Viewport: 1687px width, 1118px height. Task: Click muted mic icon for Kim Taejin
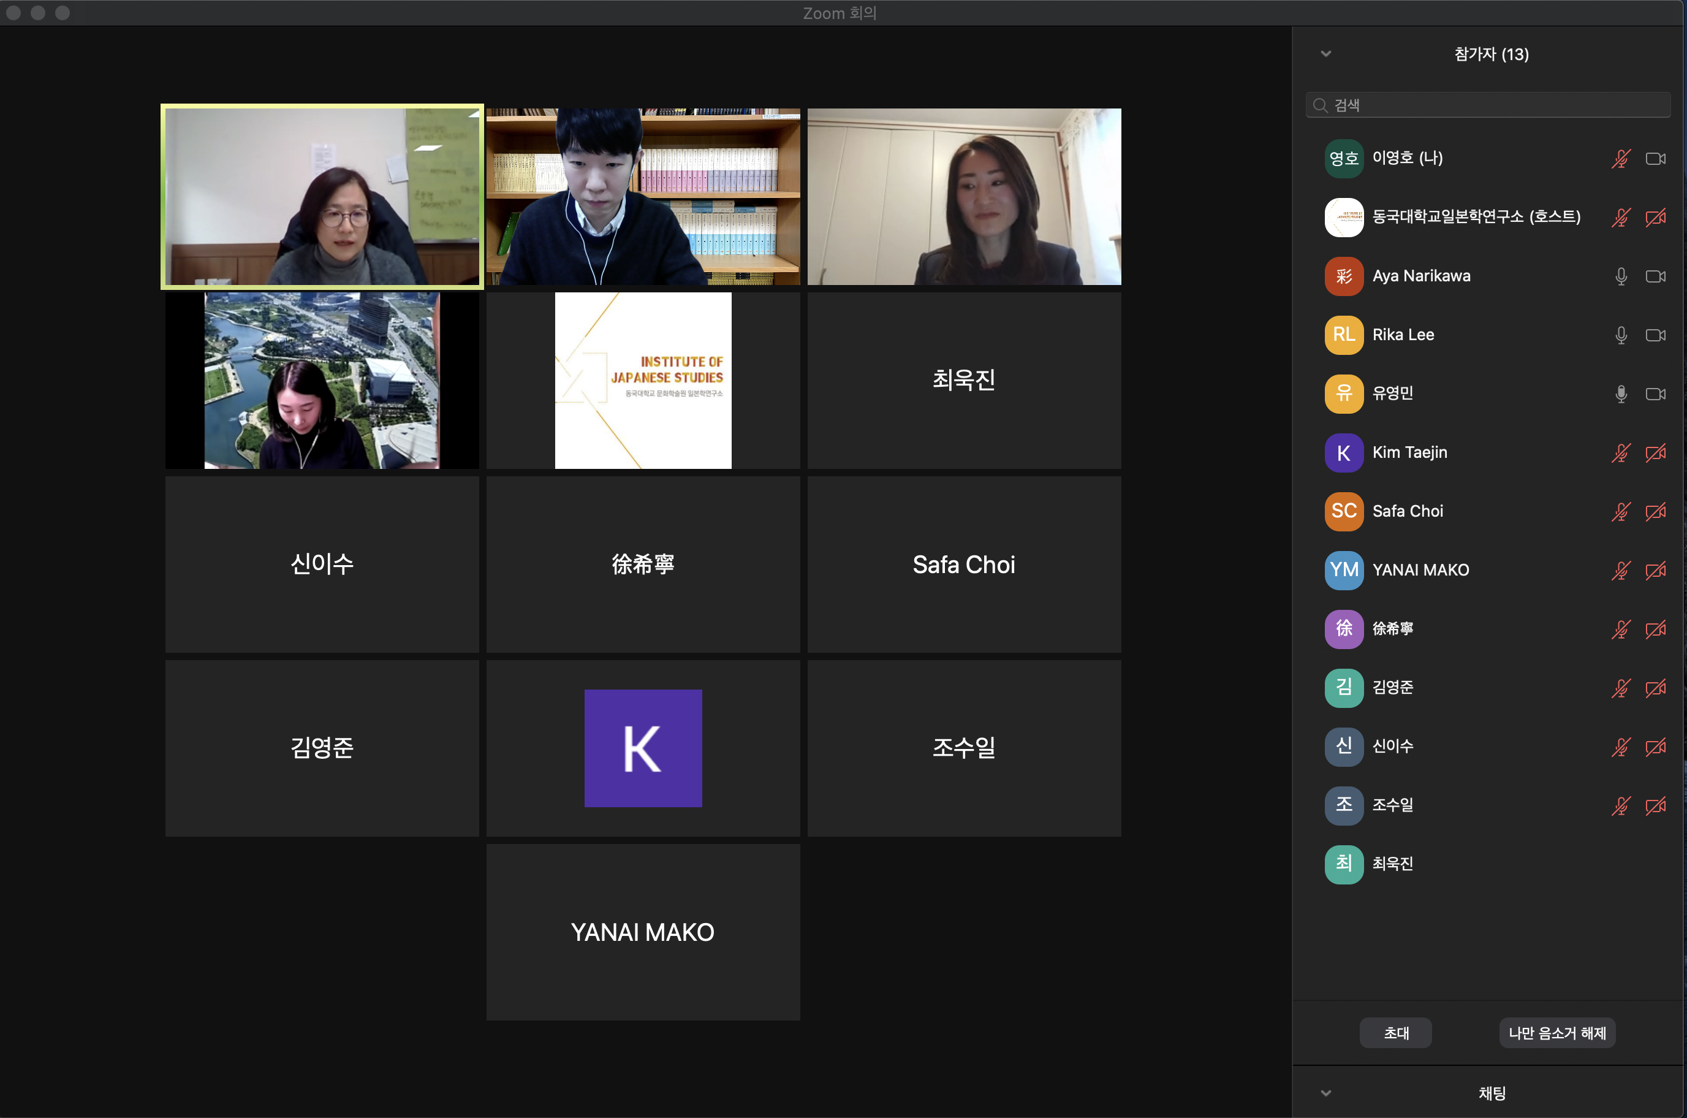[x=1621, y=453]
